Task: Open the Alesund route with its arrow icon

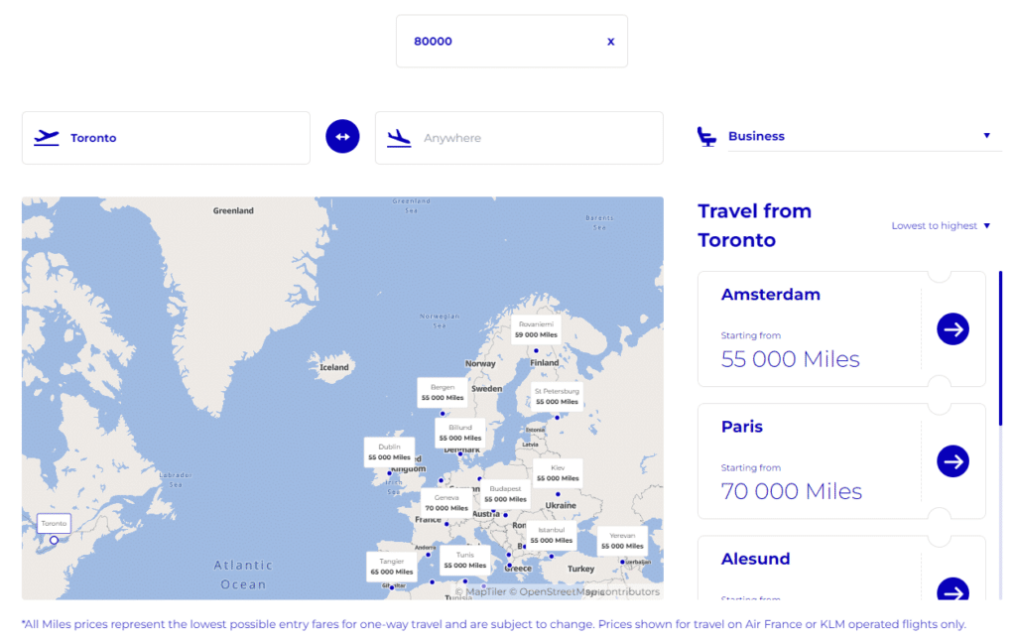Action: (952, 591)
